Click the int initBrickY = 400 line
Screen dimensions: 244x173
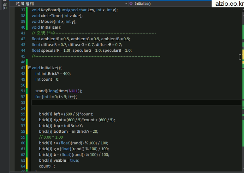click(x=53, y=74)
